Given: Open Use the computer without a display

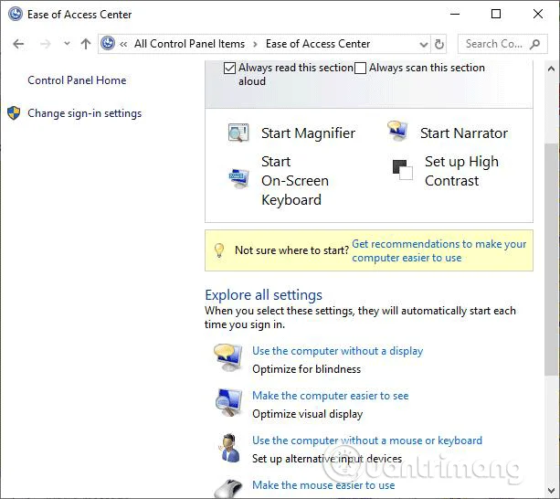Looking at the screenshot, I should pyautogui.click(x=337, y=351).
